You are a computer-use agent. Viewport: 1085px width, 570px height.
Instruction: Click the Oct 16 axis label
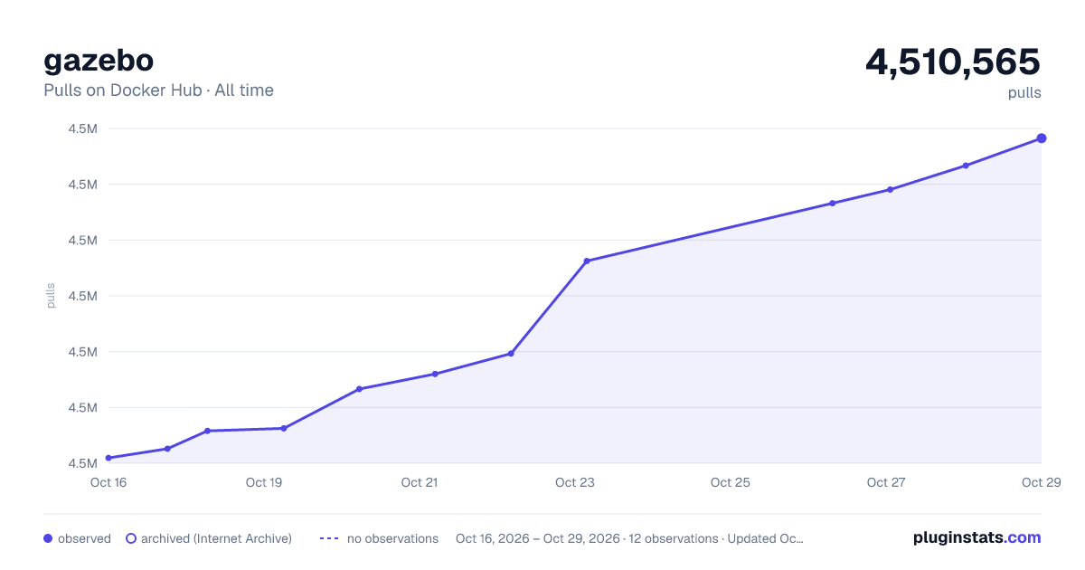[108, 482]
